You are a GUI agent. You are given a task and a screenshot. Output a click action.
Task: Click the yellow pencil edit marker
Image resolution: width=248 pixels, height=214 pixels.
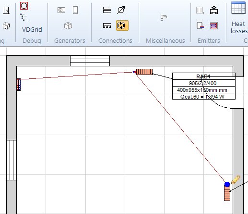[x=236, y=179]
